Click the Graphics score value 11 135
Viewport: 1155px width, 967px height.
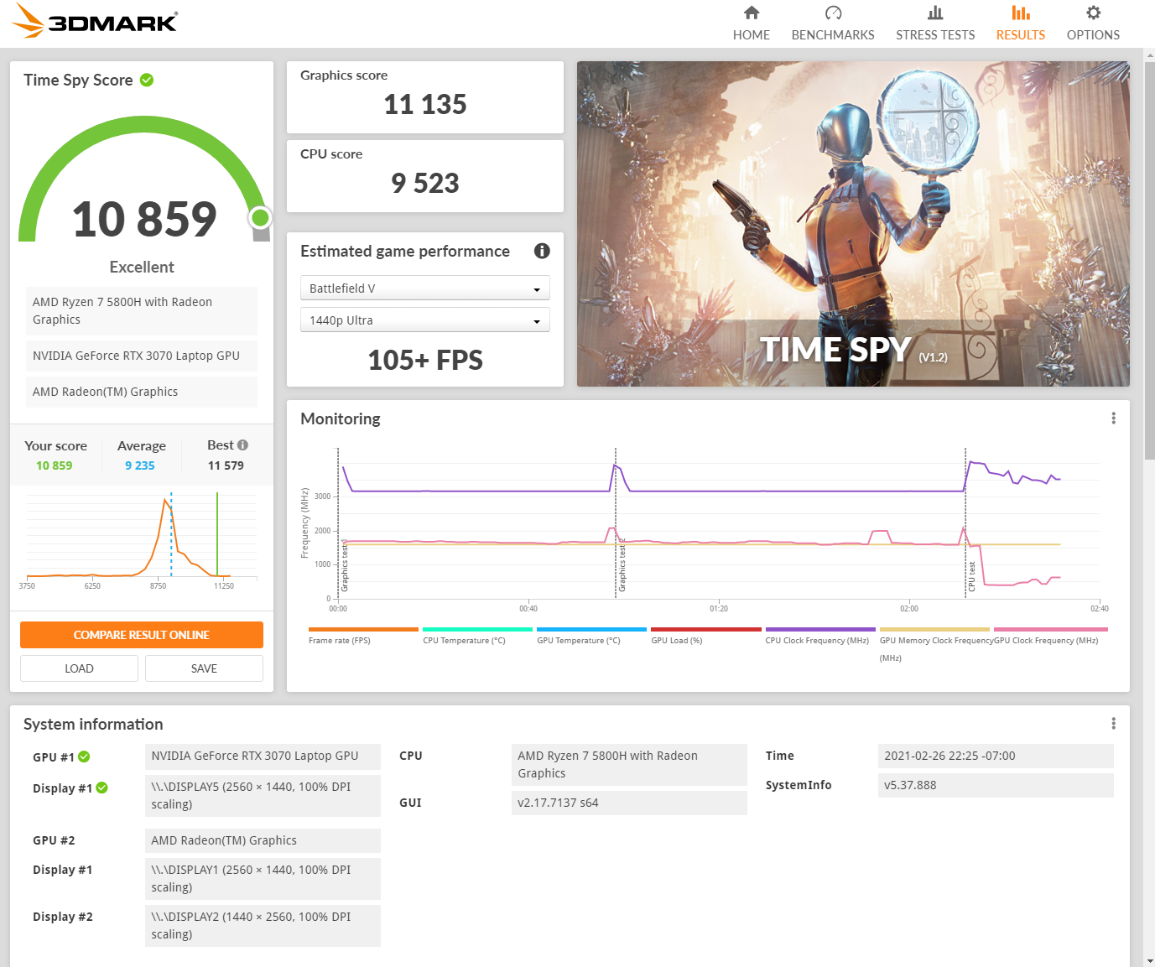click(x=425, y=104)
